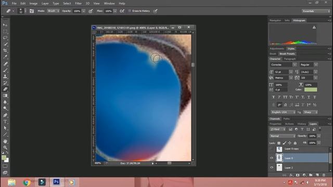The width and height of the screenshot is (333, 187).
Task: Select the Eyedropper tool
Action: [5, 57]
